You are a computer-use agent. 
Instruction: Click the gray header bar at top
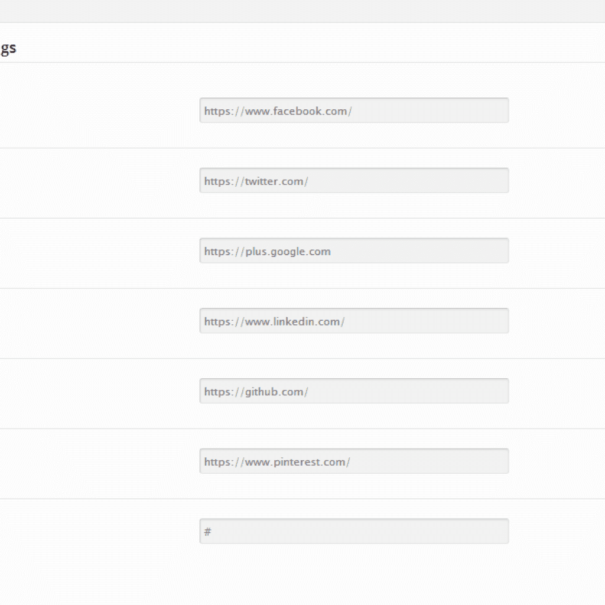(302, 11)
